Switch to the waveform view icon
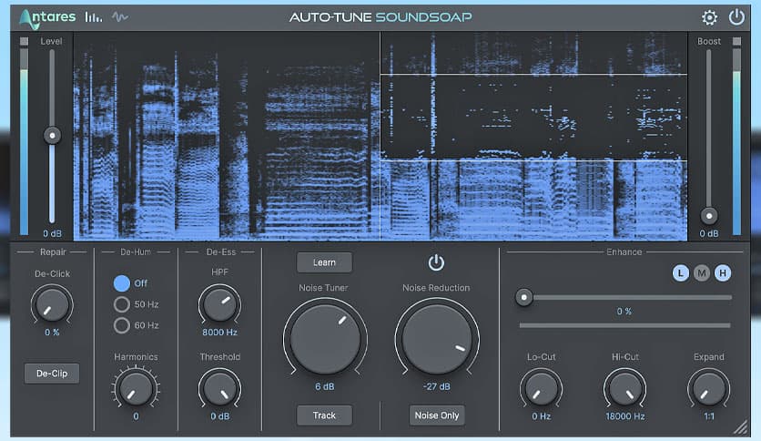 120,17
